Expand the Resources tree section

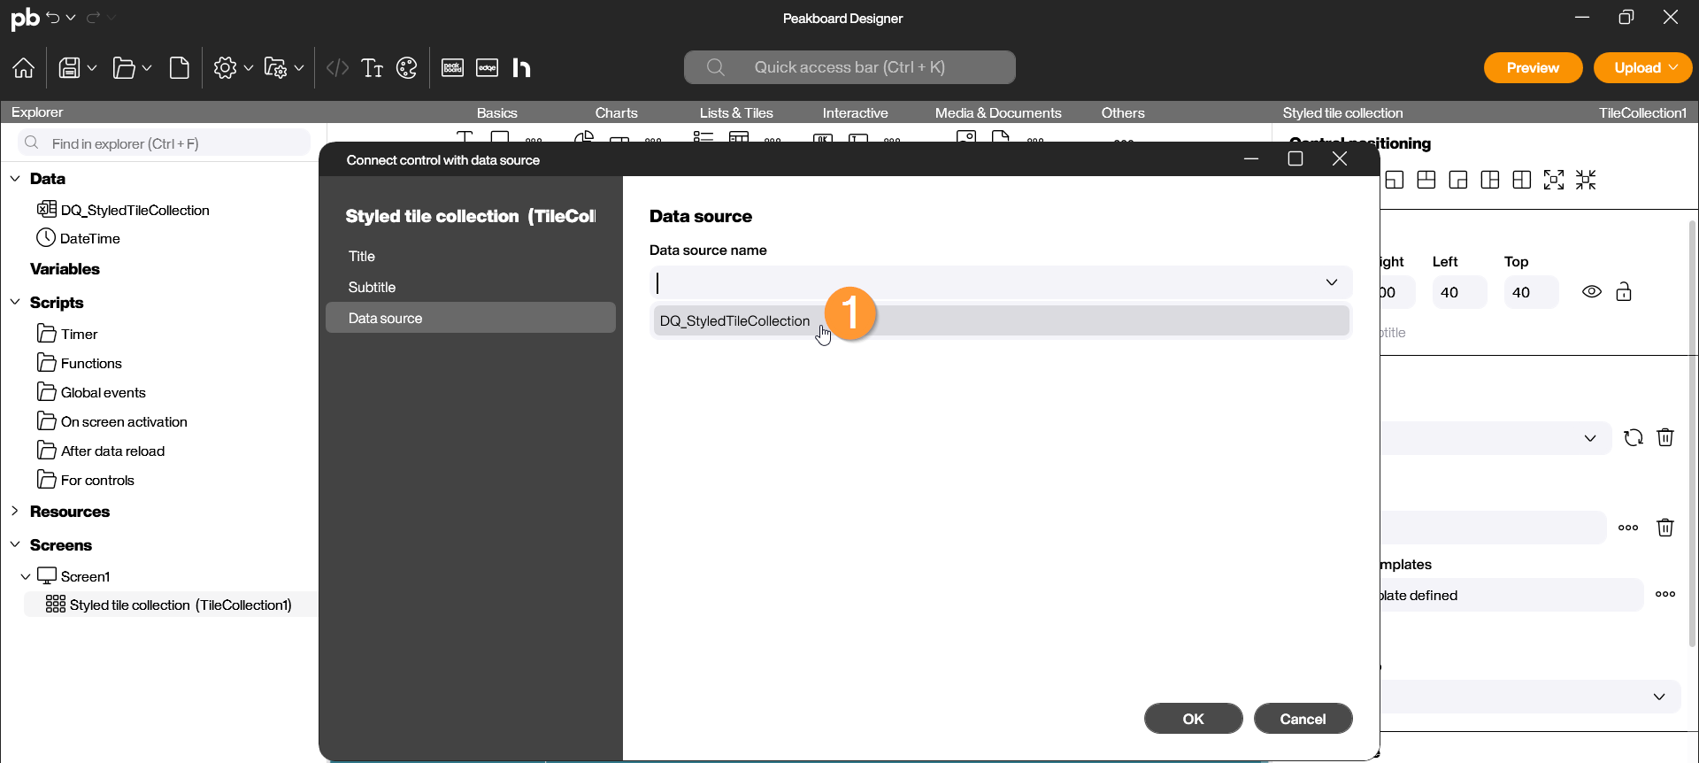coord(15,511)
